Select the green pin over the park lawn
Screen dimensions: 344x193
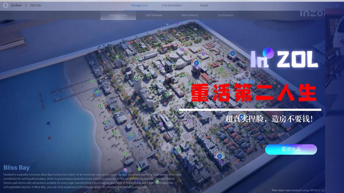click(222, 69)
